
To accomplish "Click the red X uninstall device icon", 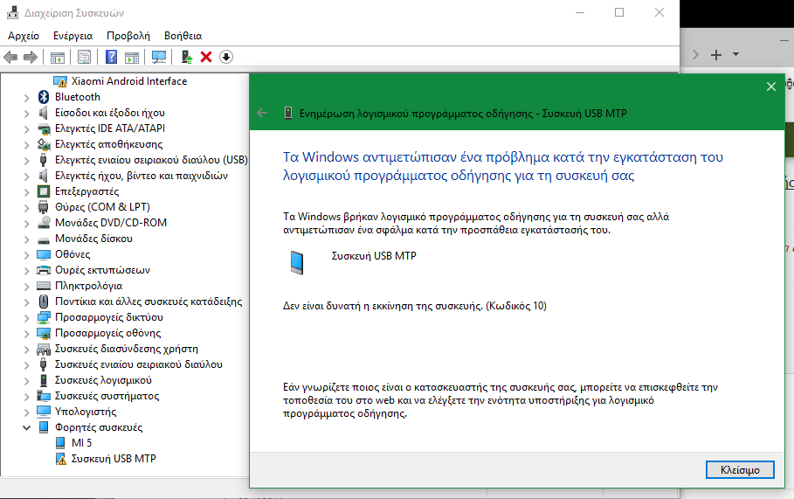I will point(206,57).
